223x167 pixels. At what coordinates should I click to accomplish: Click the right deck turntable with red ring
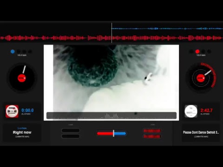pos(201,78)
